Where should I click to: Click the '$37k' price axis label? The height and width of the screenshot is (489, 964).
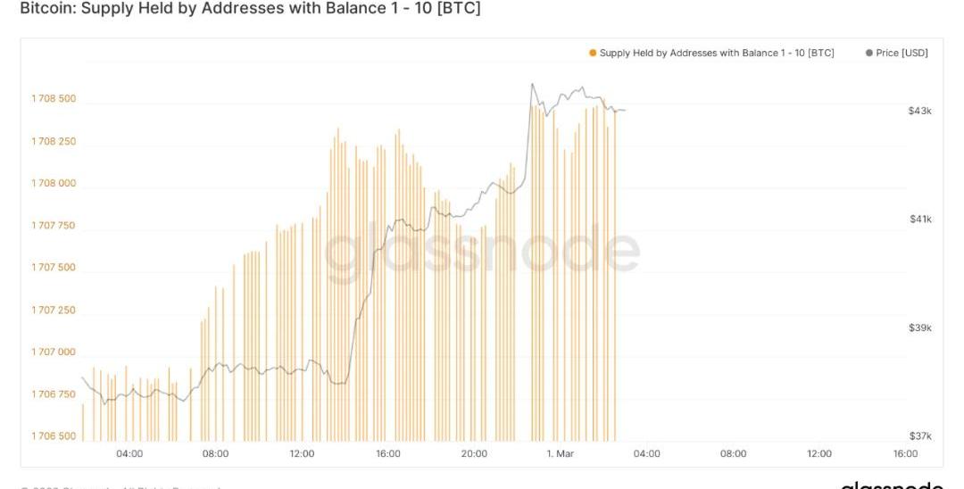tap(920, 436)
